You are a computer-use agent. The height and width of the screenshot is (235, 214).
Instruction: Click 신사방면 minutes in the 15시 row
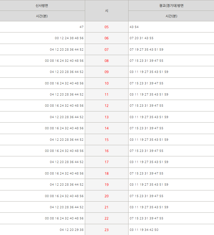pyautogui.click(x=67, y=139)
